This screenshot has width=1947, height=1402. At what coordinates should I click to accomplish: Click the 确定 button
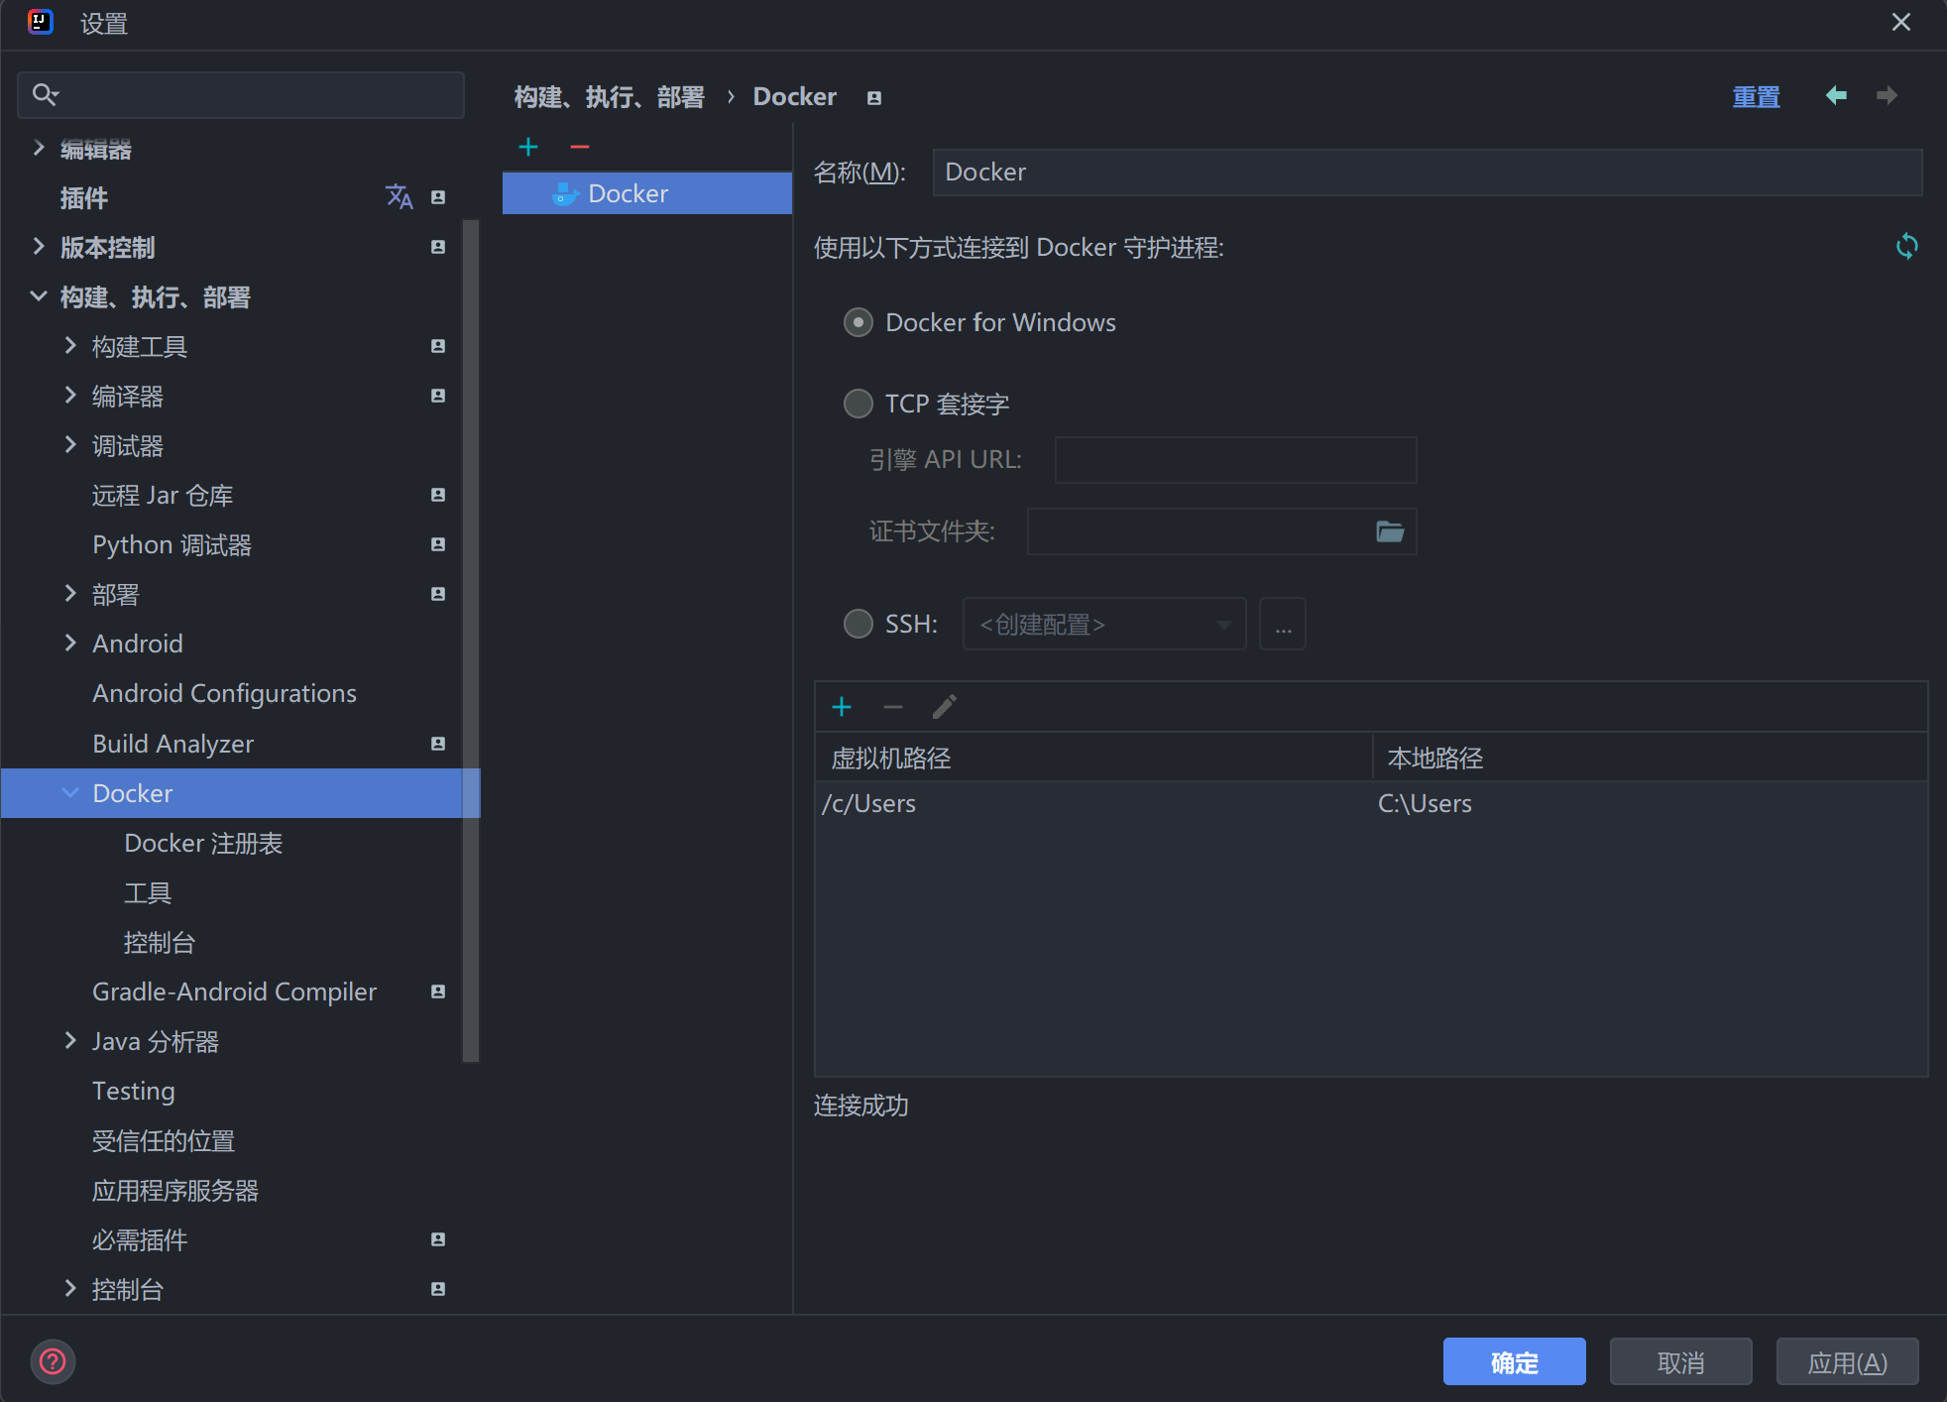point(1514,1362)
